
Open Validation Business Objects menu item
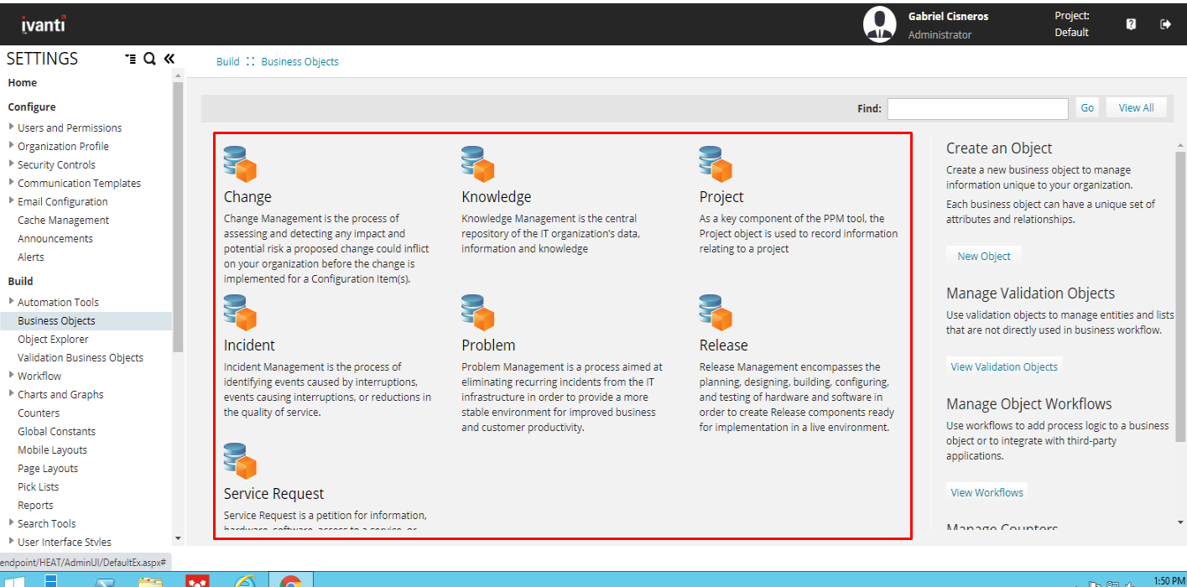pos(81,358)
